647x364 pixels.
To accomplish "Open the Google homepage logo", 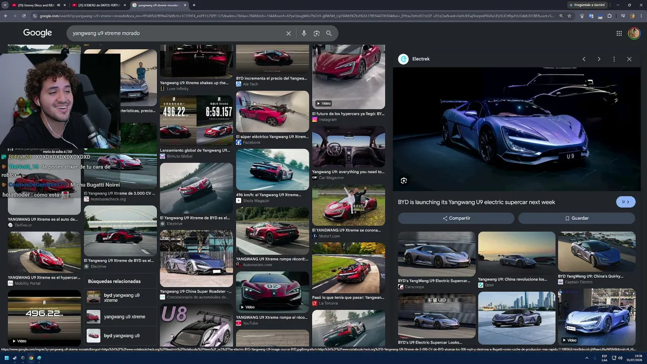I will click(37, 33).
